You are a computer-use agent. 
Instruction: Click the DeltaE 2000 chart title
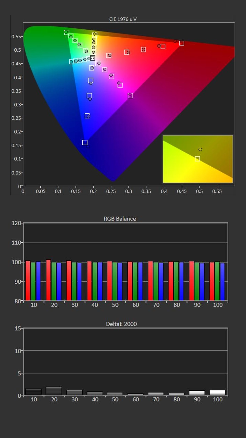tap(121, 324)
